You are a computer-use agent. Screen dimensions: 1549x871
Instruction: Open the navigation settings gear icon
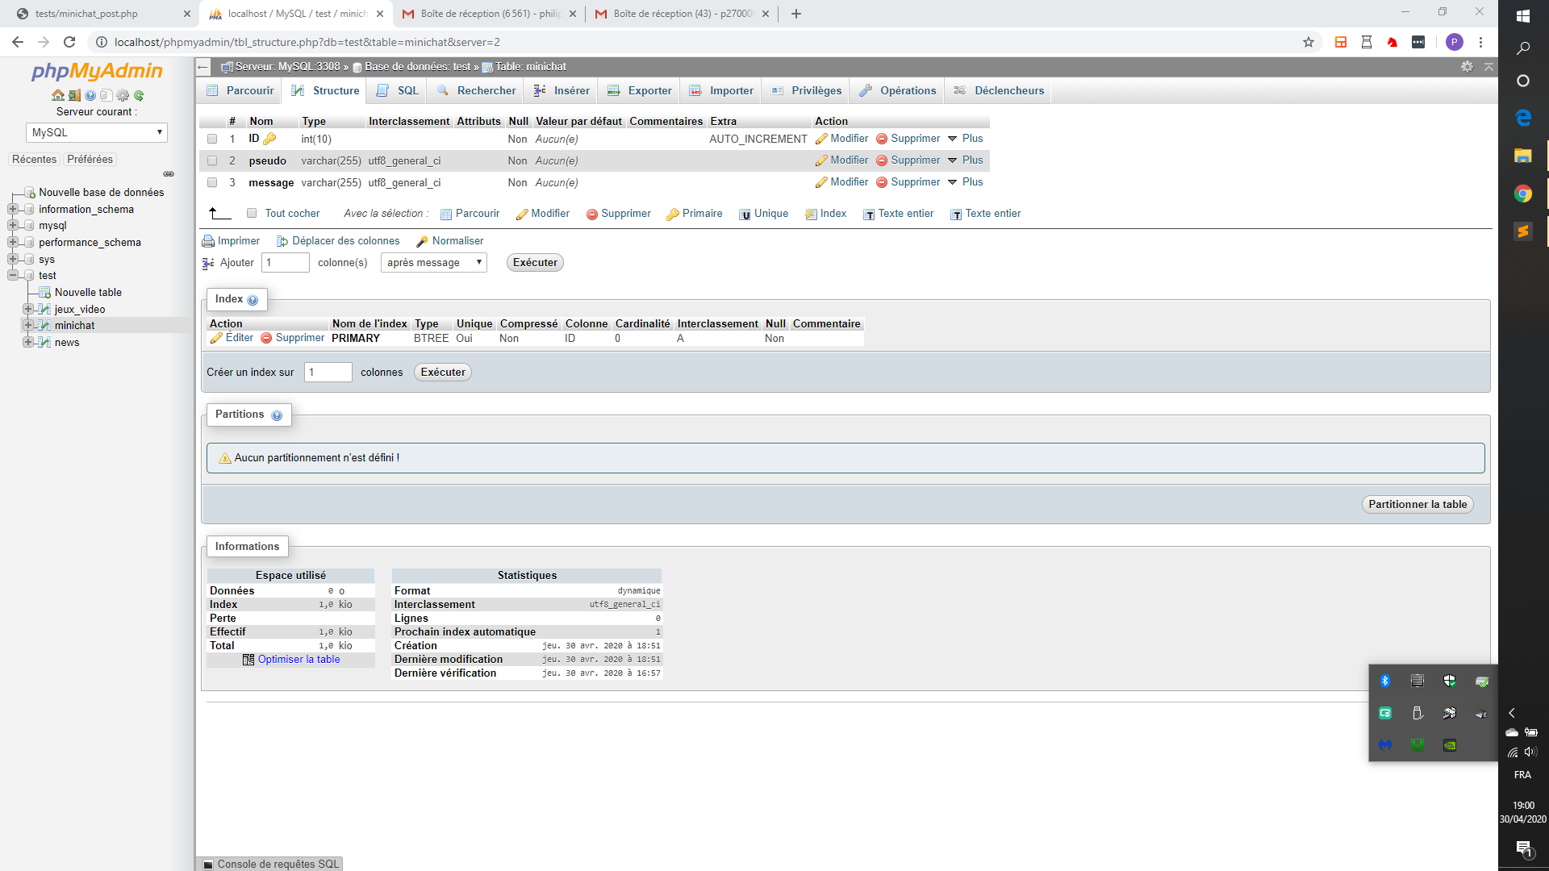coord(123,95)
